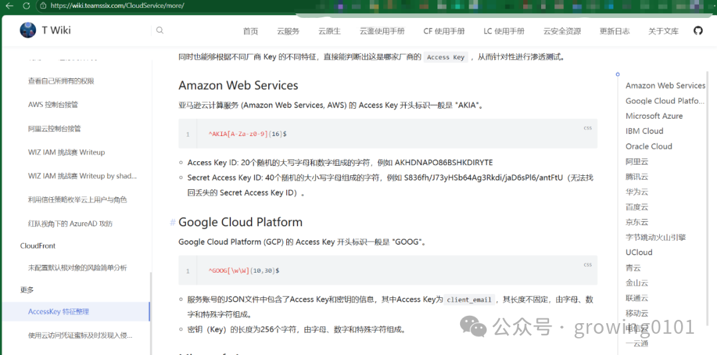The height and width of the screenshot is (355, 717).
Task: Open sidebar item 使用云访问凭证蜜标及时发现入侵...
Action: pyautogui.click(x=80, y=335)
